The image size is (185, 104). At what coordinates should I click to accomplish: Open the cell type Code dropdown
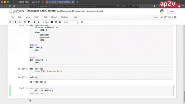[71, 22]
